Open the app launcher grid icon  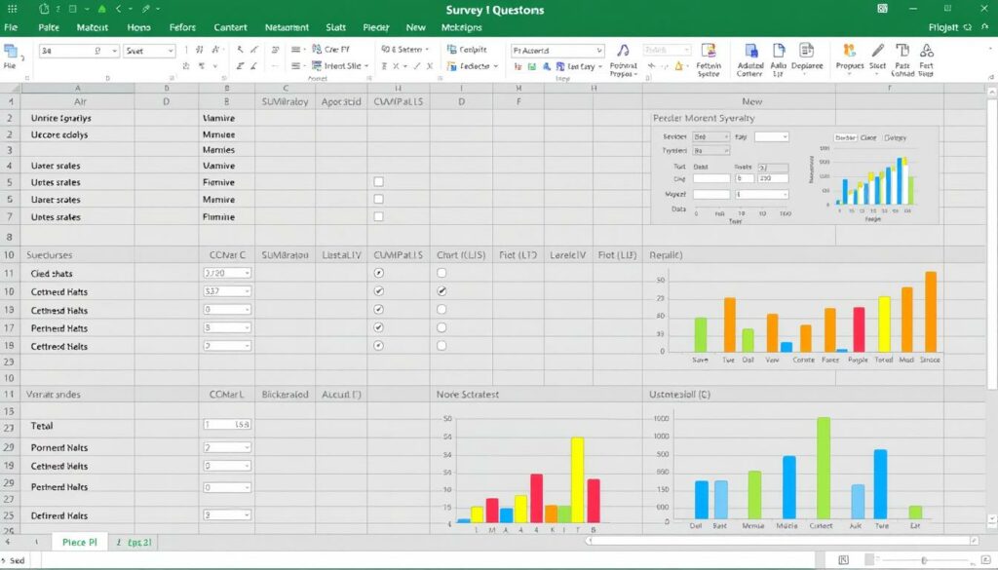pos(12,9)
